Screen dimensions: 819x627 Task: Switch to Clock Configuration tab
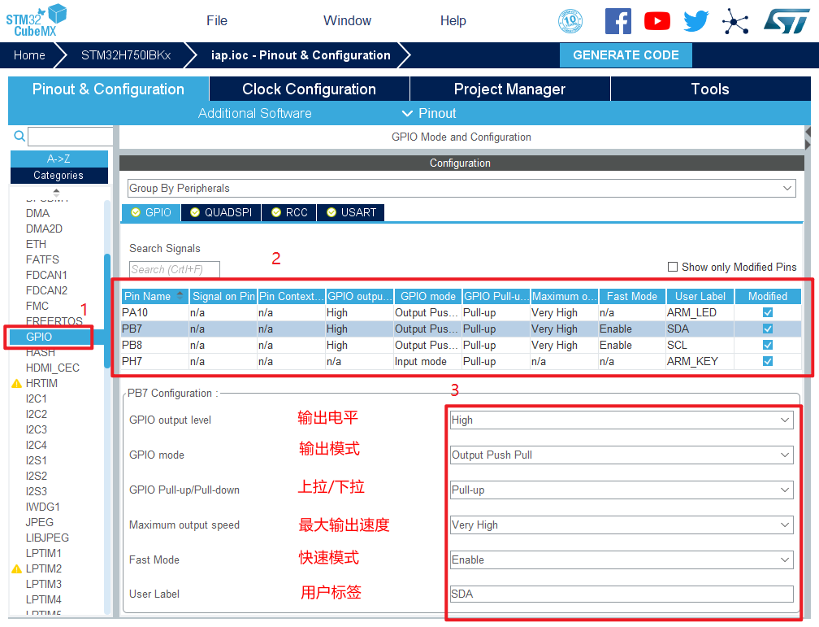(309, 89)
